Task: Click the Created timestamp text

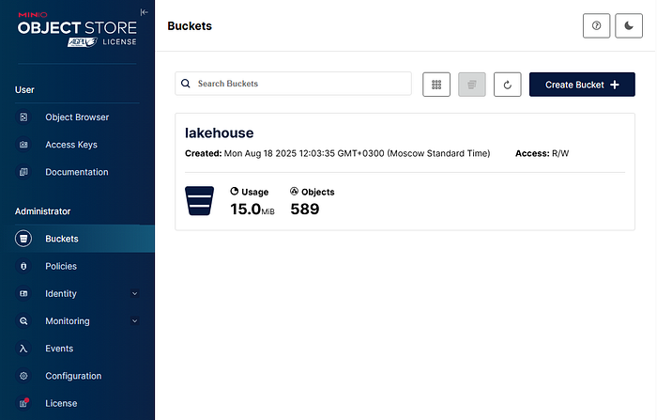Action: (337, 153)
